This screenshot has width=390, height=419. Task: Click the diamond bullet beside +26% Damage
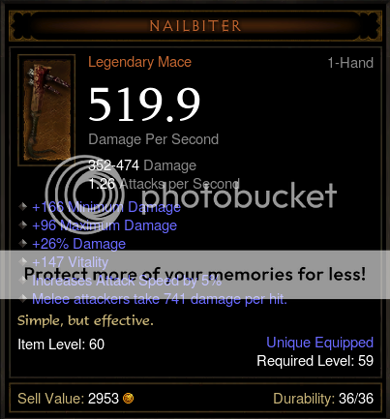(x=23, y=243)
